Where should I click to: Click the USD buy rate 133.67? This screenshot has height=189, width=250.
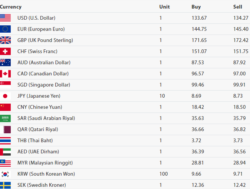pos(199,18)
